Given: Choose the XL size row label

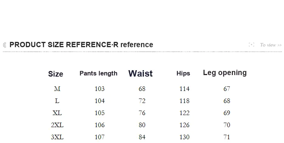Looking at the screenshot, I should point(57,113).
